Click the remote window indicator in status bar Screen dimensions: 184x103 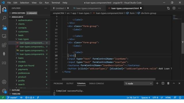pyautogui.click(x=3, y=98)
